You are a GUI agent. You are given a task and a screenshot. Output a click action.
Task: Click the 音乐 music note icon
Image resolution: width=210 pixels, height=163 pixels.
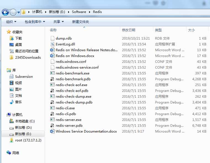(12, 102)
